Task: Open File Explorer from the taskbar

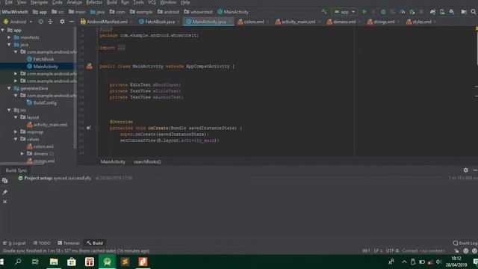Action: pos(54,262)
